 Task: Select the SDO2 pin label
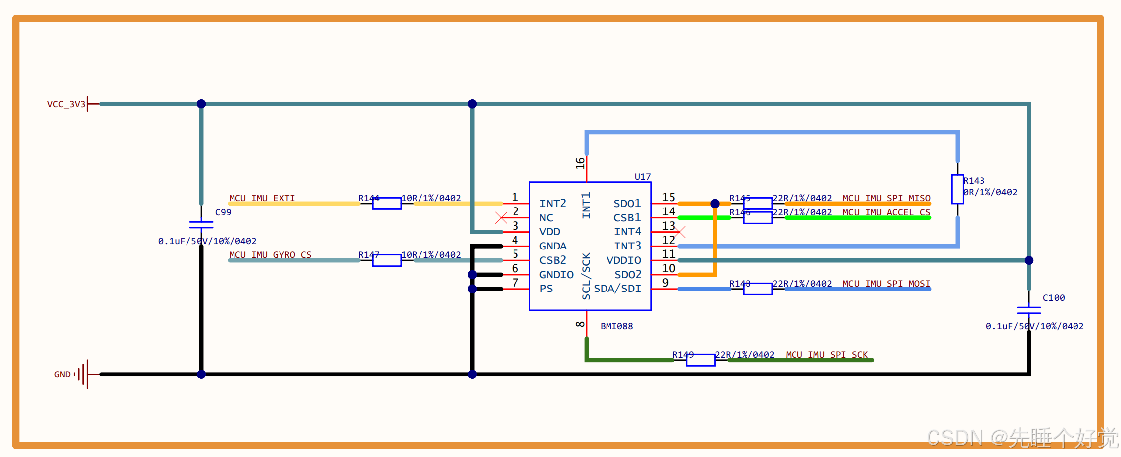coord(628,275)
